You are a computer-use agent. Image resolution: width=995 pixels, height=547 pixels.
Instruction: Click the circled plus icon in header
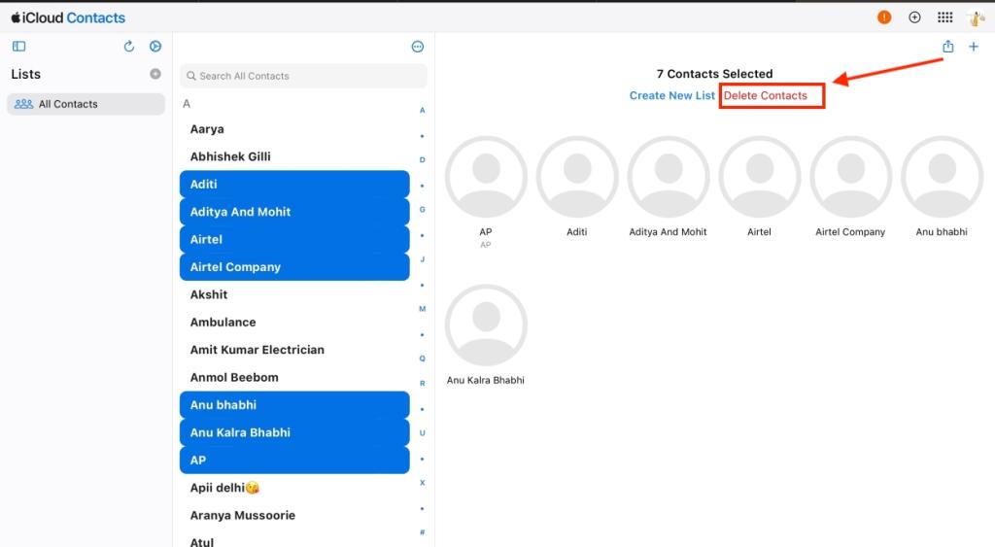914,17
